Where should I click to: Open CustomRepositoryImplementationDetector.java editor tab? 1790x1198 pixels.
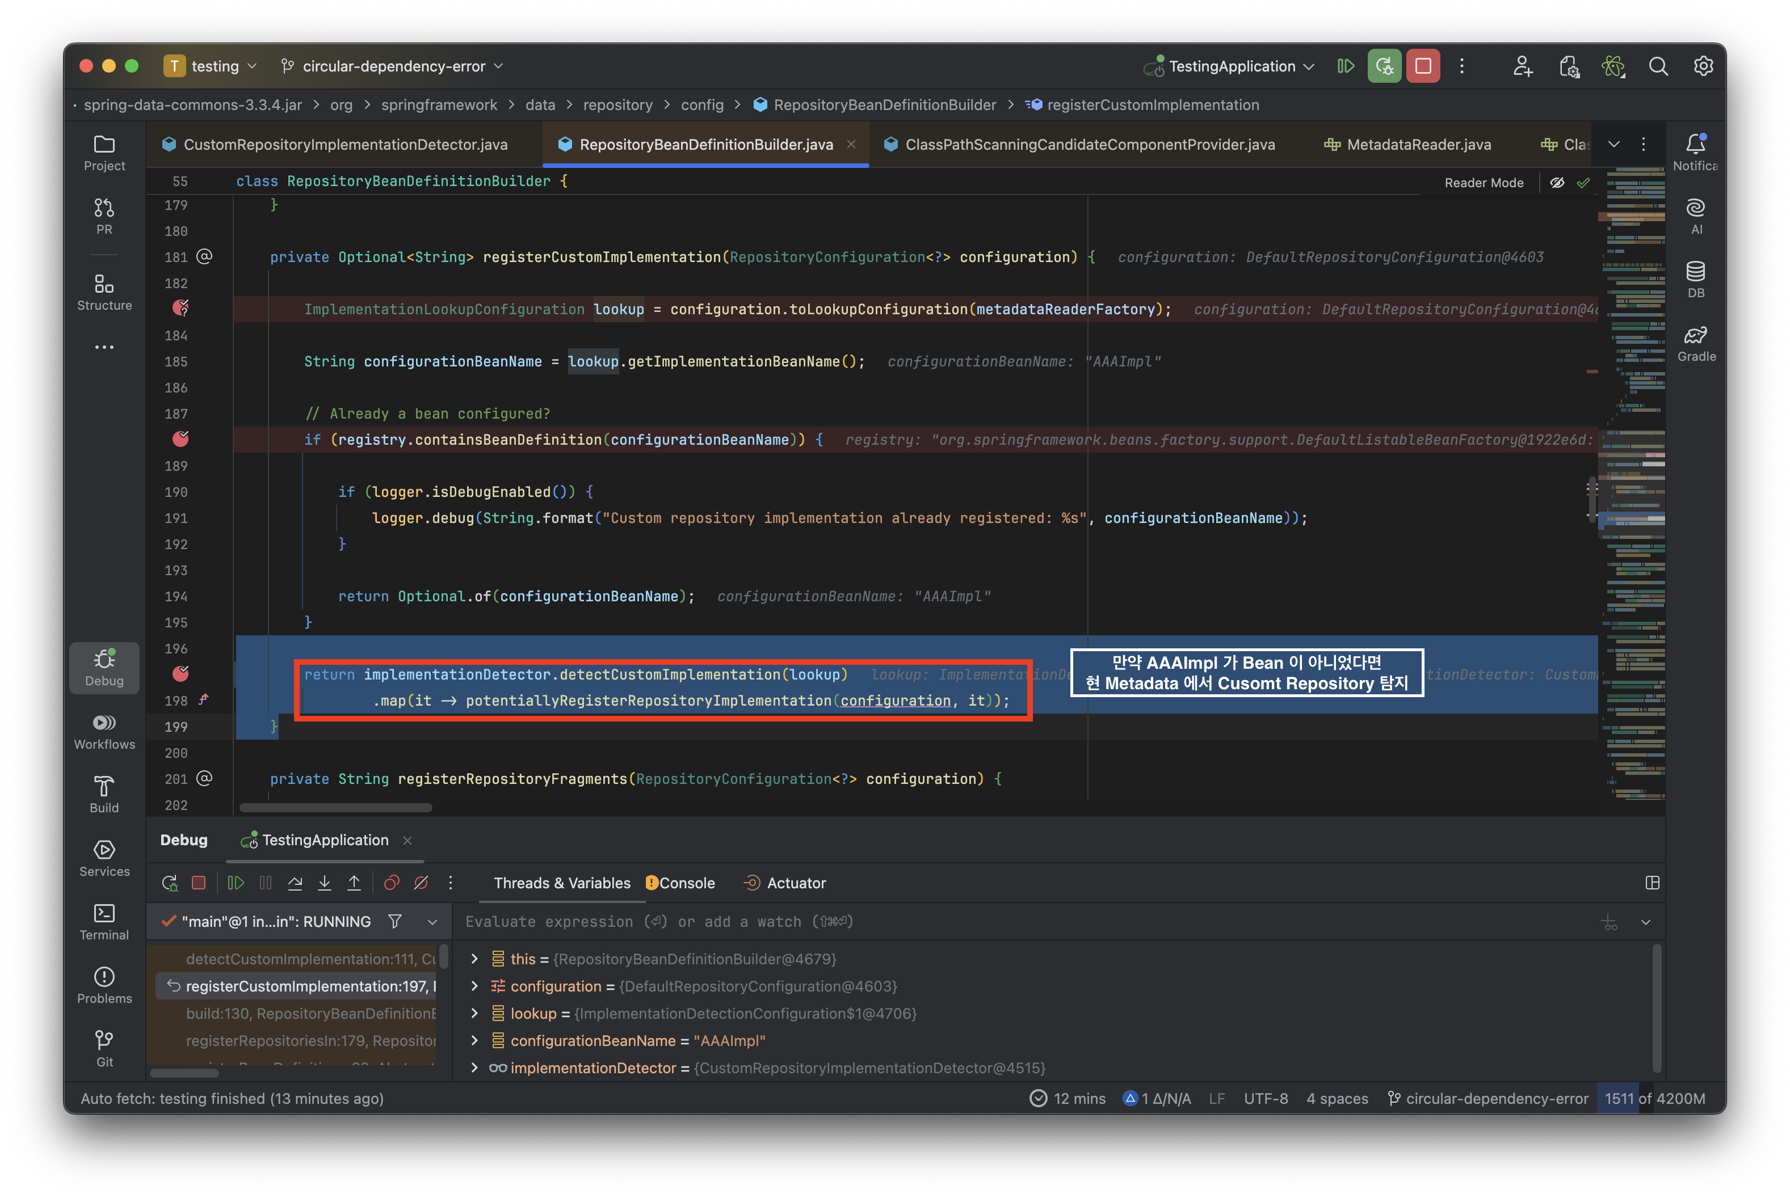click(x=344, y=145)
